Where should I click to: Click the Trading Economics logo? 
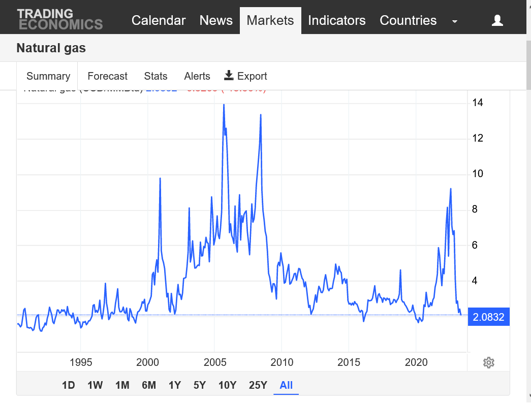point(60,19)
